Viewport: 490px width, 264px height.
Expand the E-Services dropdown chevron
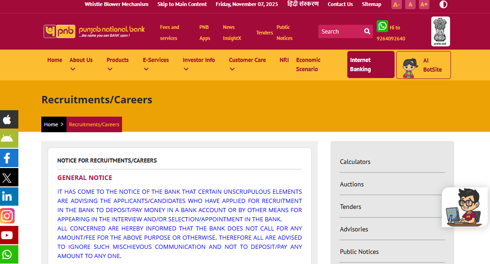(146, 69)
